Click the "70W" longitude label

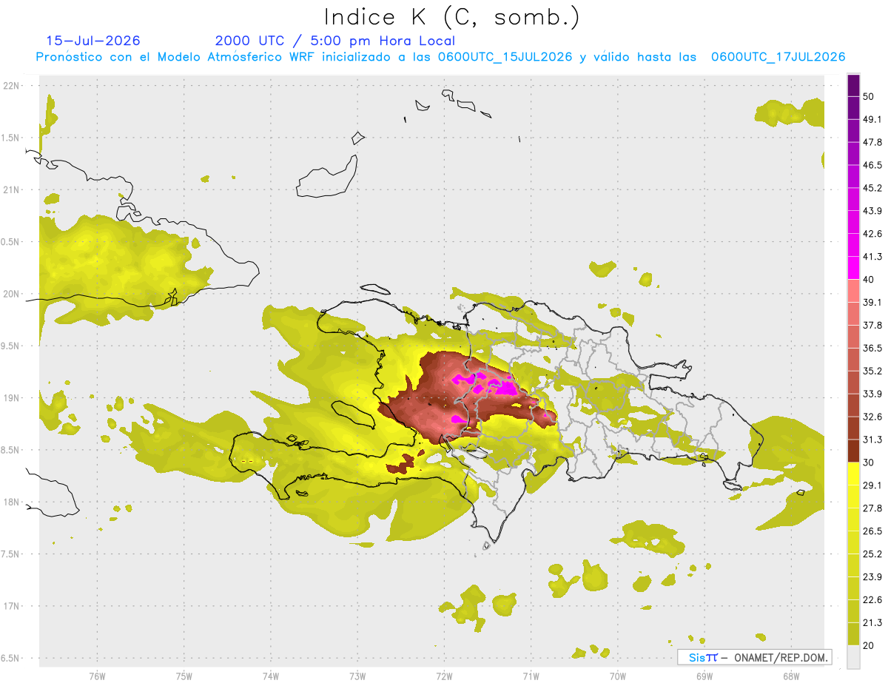coord(617,676)
